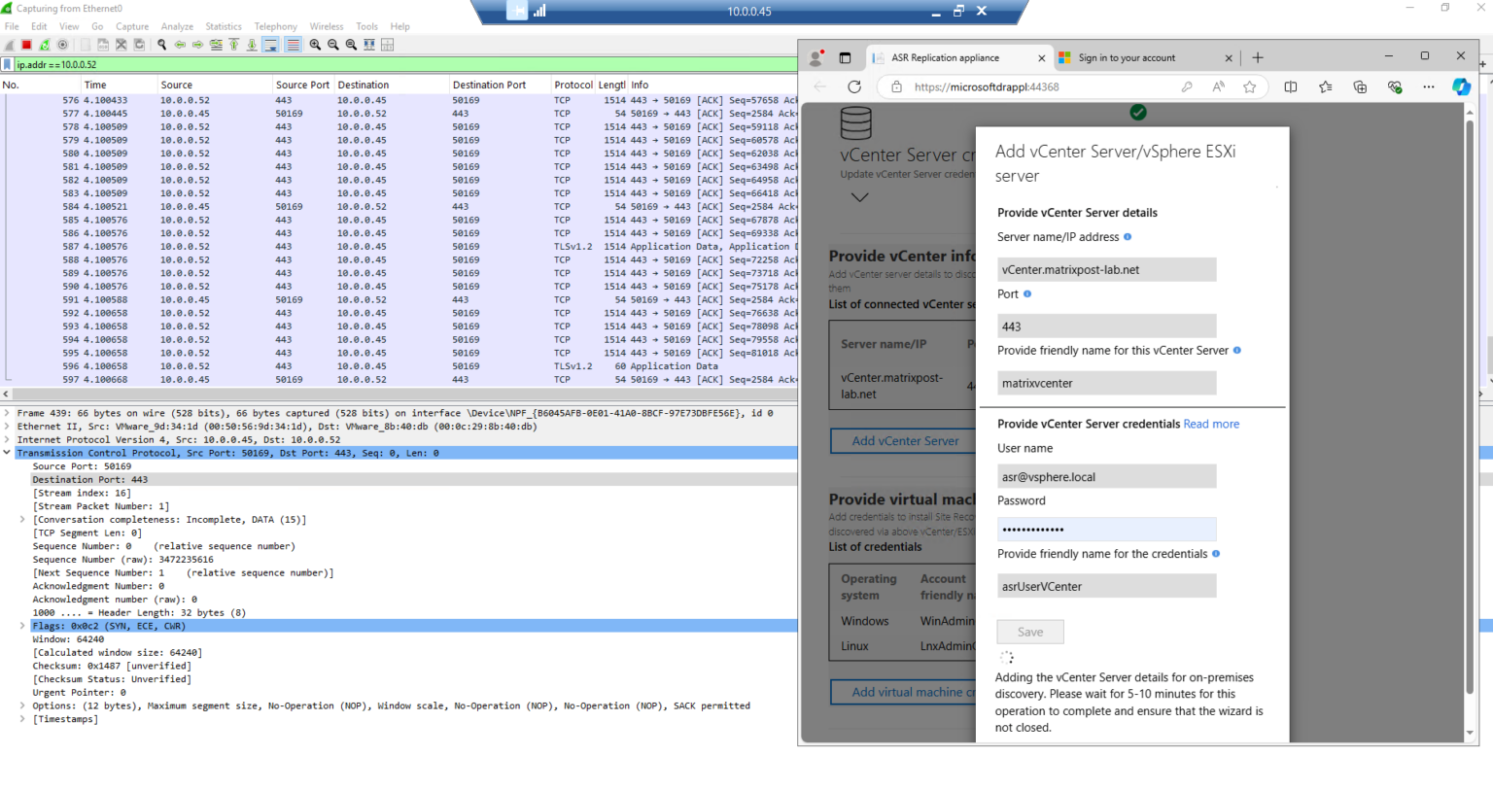Zoom in on the packet list text
Image resolution: width=1493 pixels, height=791 pixels.
click(x=315, y=45)
